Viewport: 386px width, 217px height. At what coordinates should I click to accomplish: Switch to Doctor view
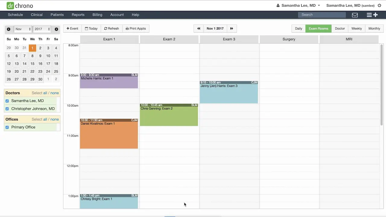[340, 29]
